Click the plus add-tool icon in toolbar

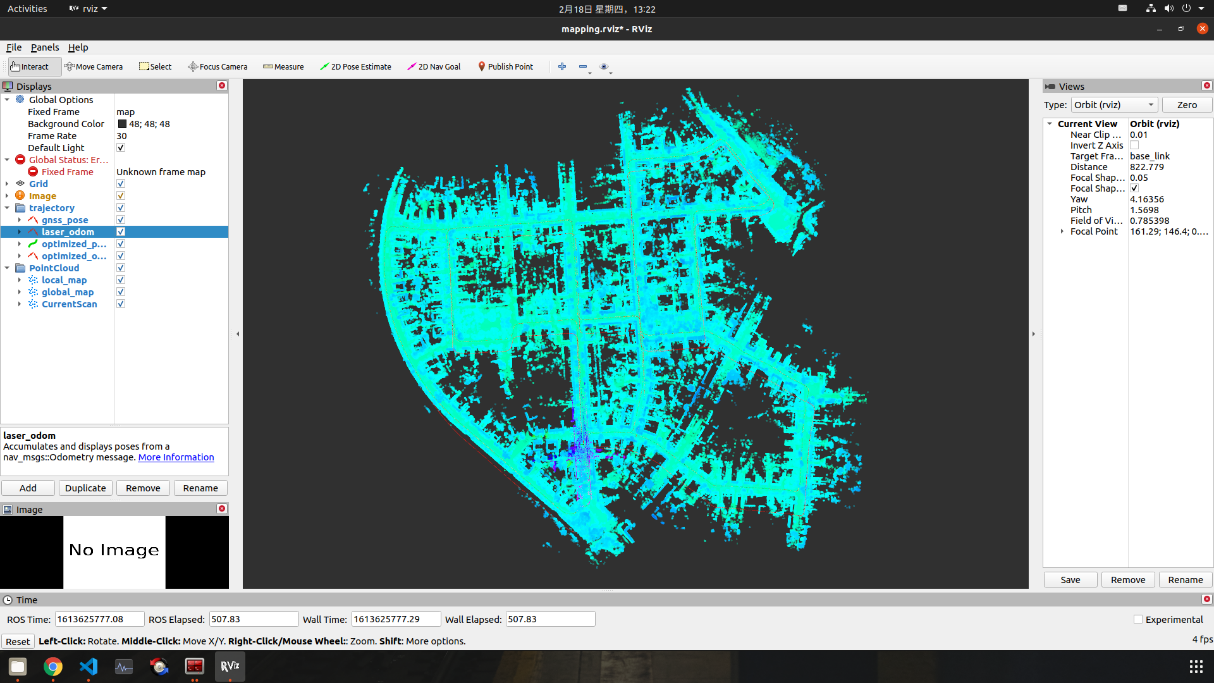(x=562, y=66)
